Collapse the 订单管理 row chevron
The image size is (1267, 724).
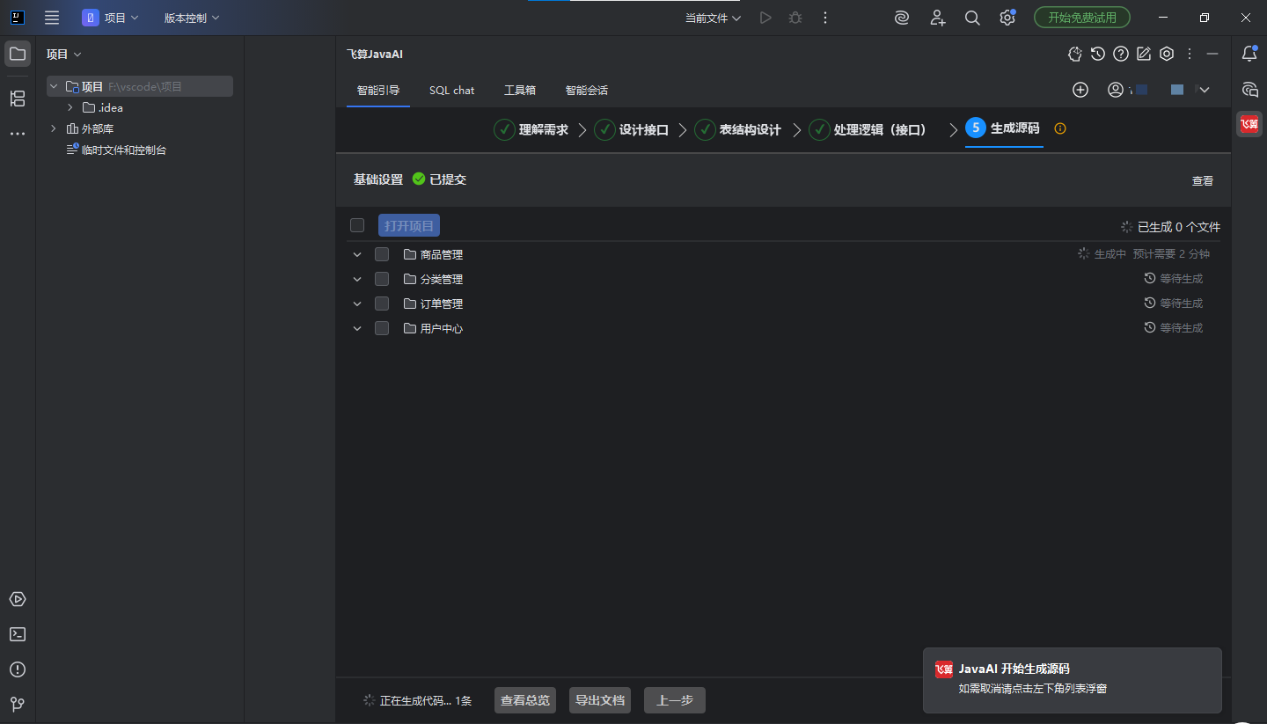[357, 303]
